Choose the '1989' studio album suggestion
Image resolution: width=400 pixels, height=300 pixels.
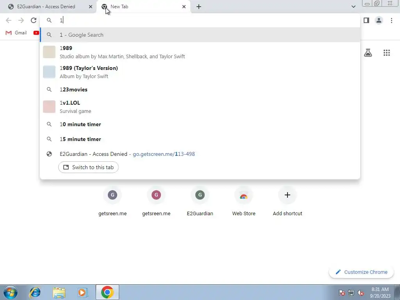pos(200,52)
